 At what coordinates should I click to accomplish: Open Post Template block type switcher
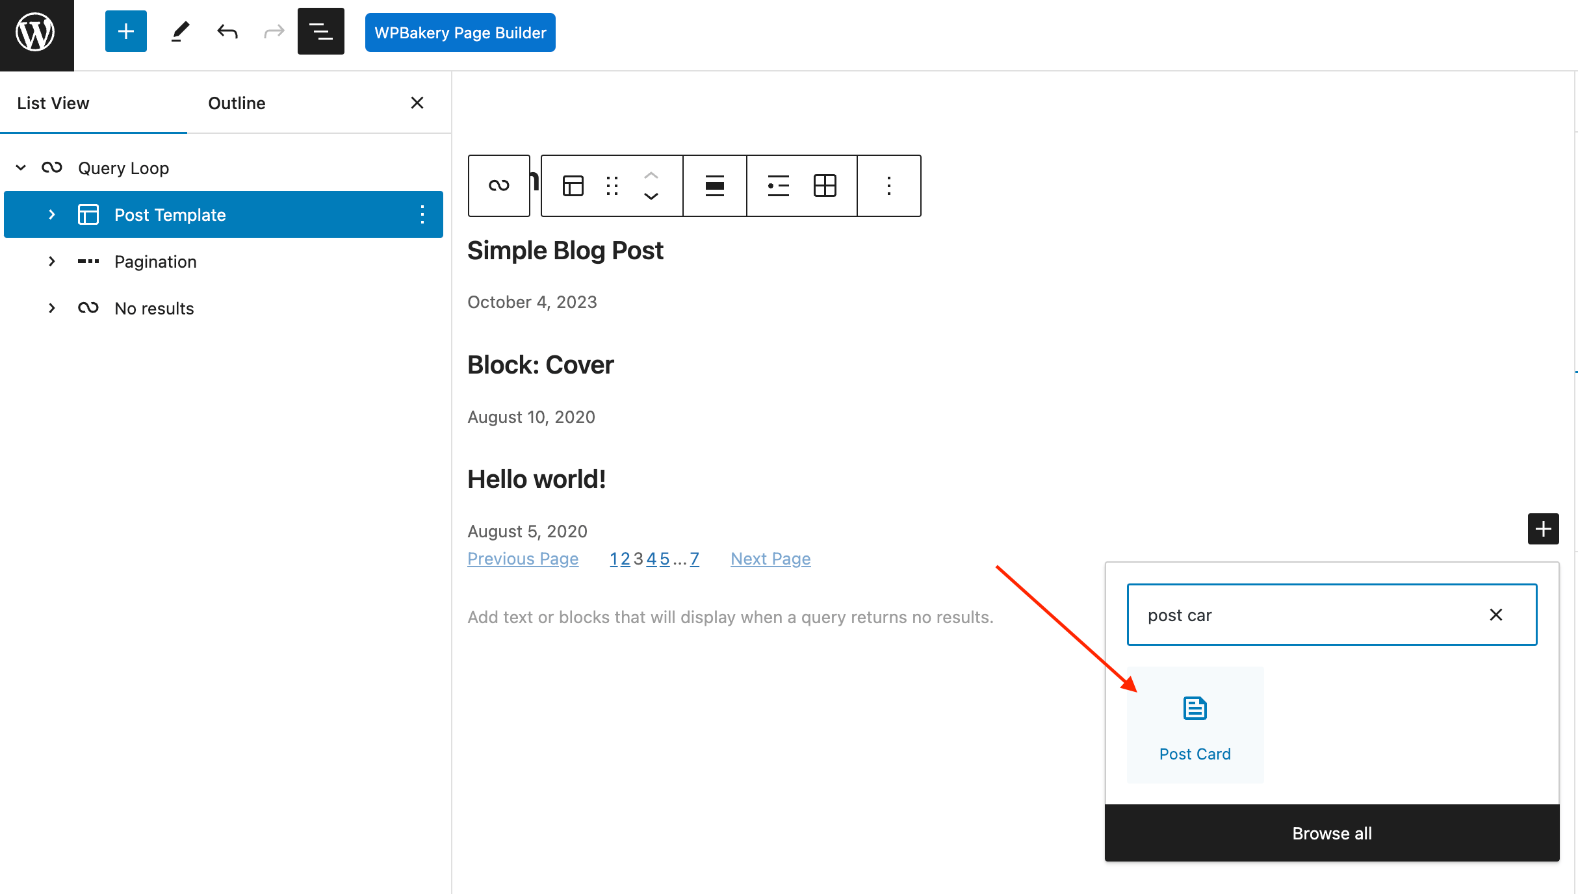[x=573, y=186]
